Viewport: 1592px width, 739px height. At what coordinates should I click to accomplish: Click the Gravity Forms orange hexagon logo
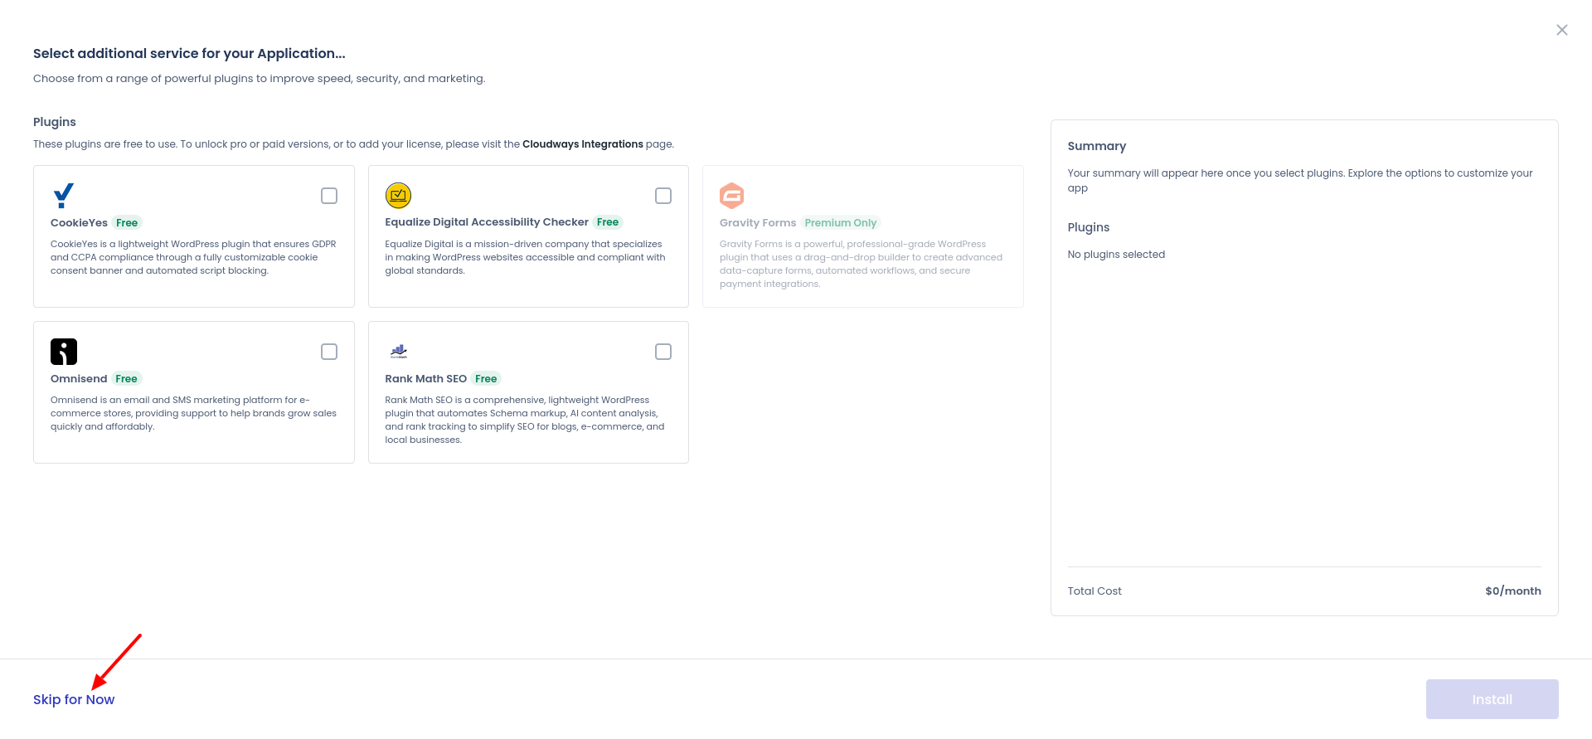[x=732, y=196]
